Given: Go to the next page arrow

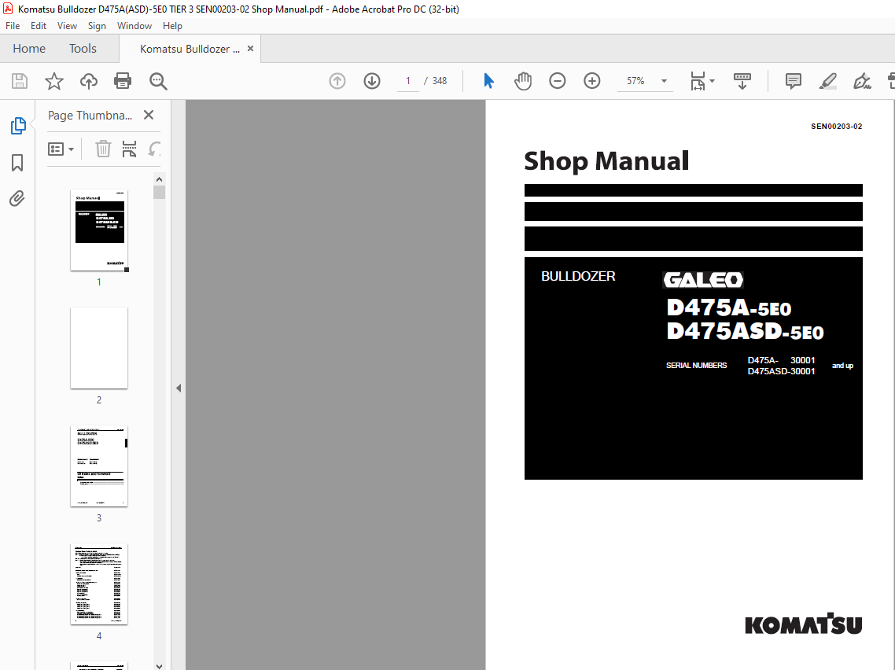Looking at the screenshot, I should (371, 81).
